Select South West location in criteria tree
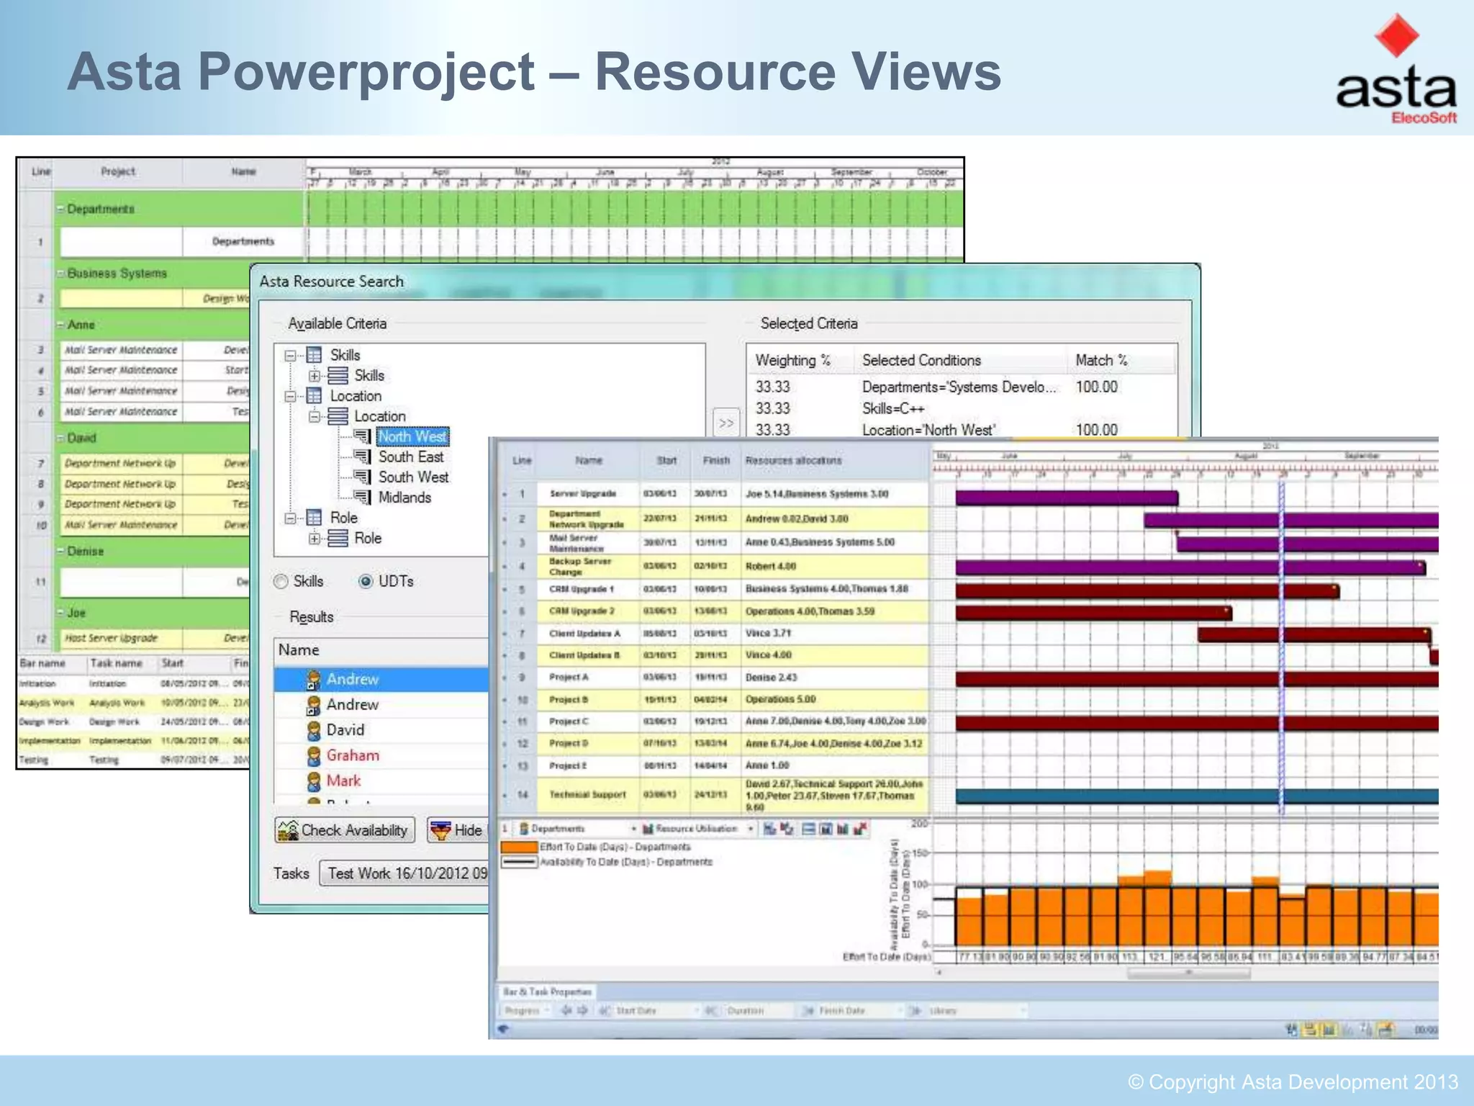The width and height of the screenshot is (1474, 1106). coord(413,477)
